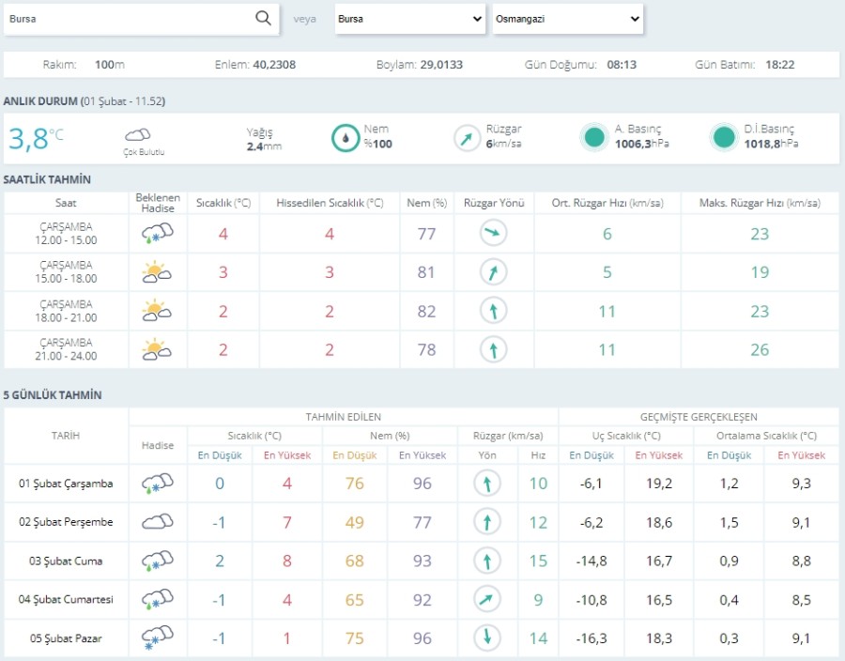Click the Geçmişte Gerçekleşen header

pyautogui.click(x=699, y=416)
